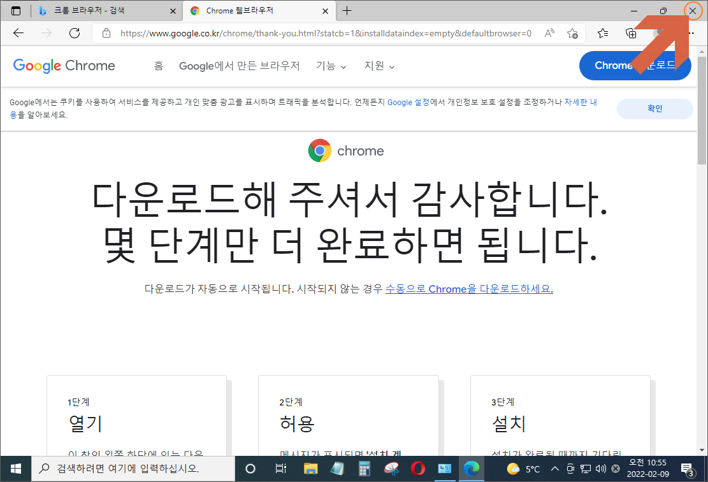708x482 pixels.
Task: Open the volume control tray icon
Action: pos(600,469)
